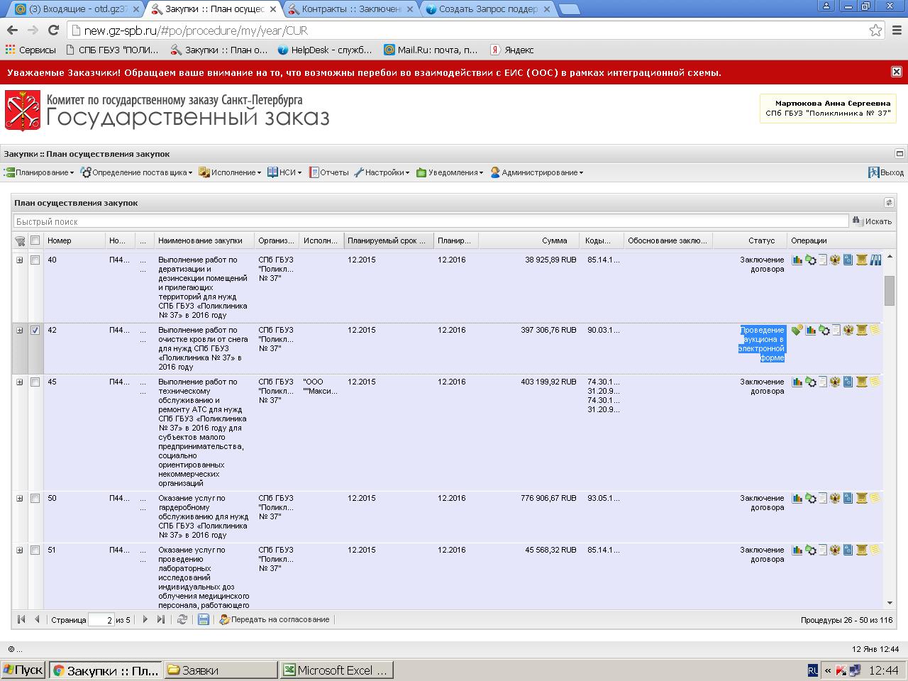Viewport: 908px width, 681px height.
Task: Click the yellow scroll icon in row 50
Action: click(862, 499)
